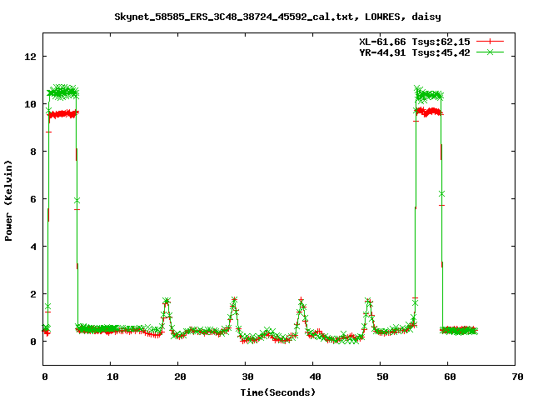Click the y-axis tick label 10
Screen dimensions: 533x400
30,104
